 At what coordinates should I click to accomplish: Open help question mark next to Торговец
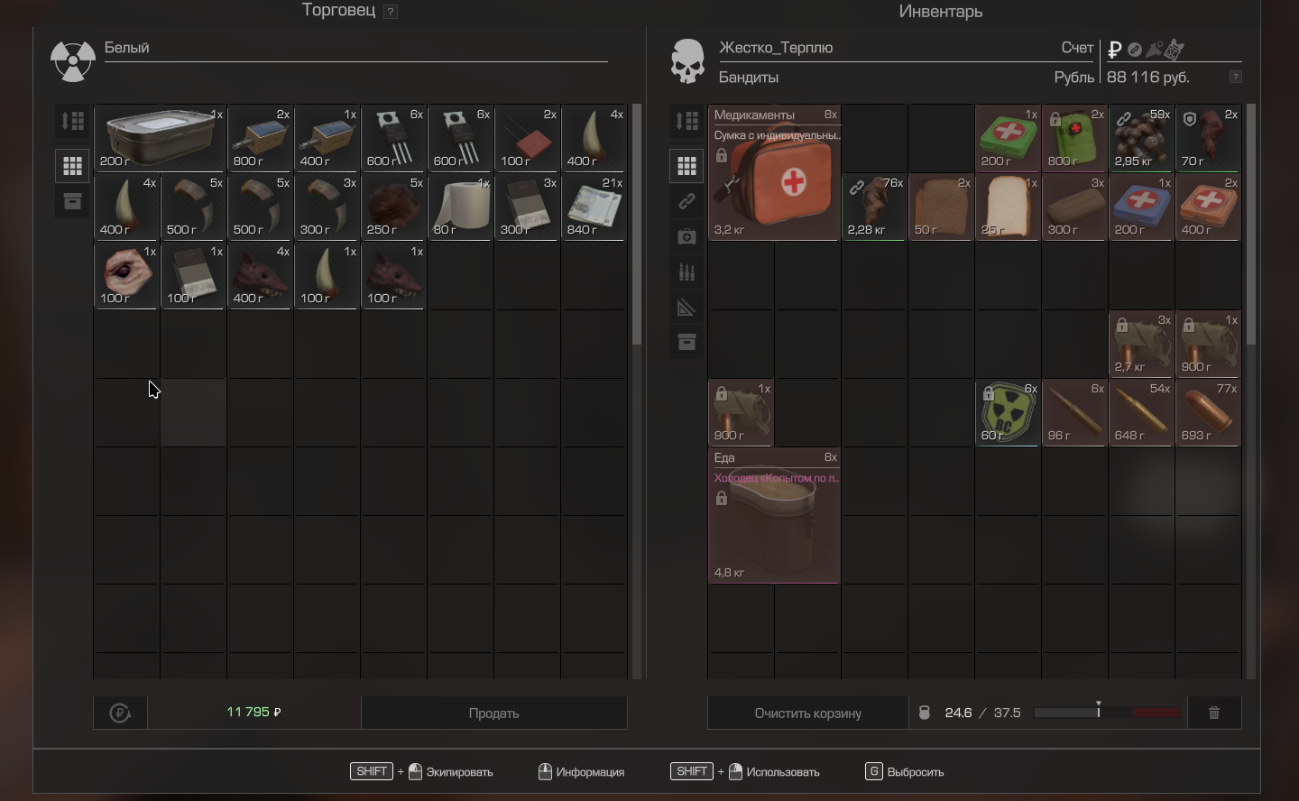pos(391,12)
